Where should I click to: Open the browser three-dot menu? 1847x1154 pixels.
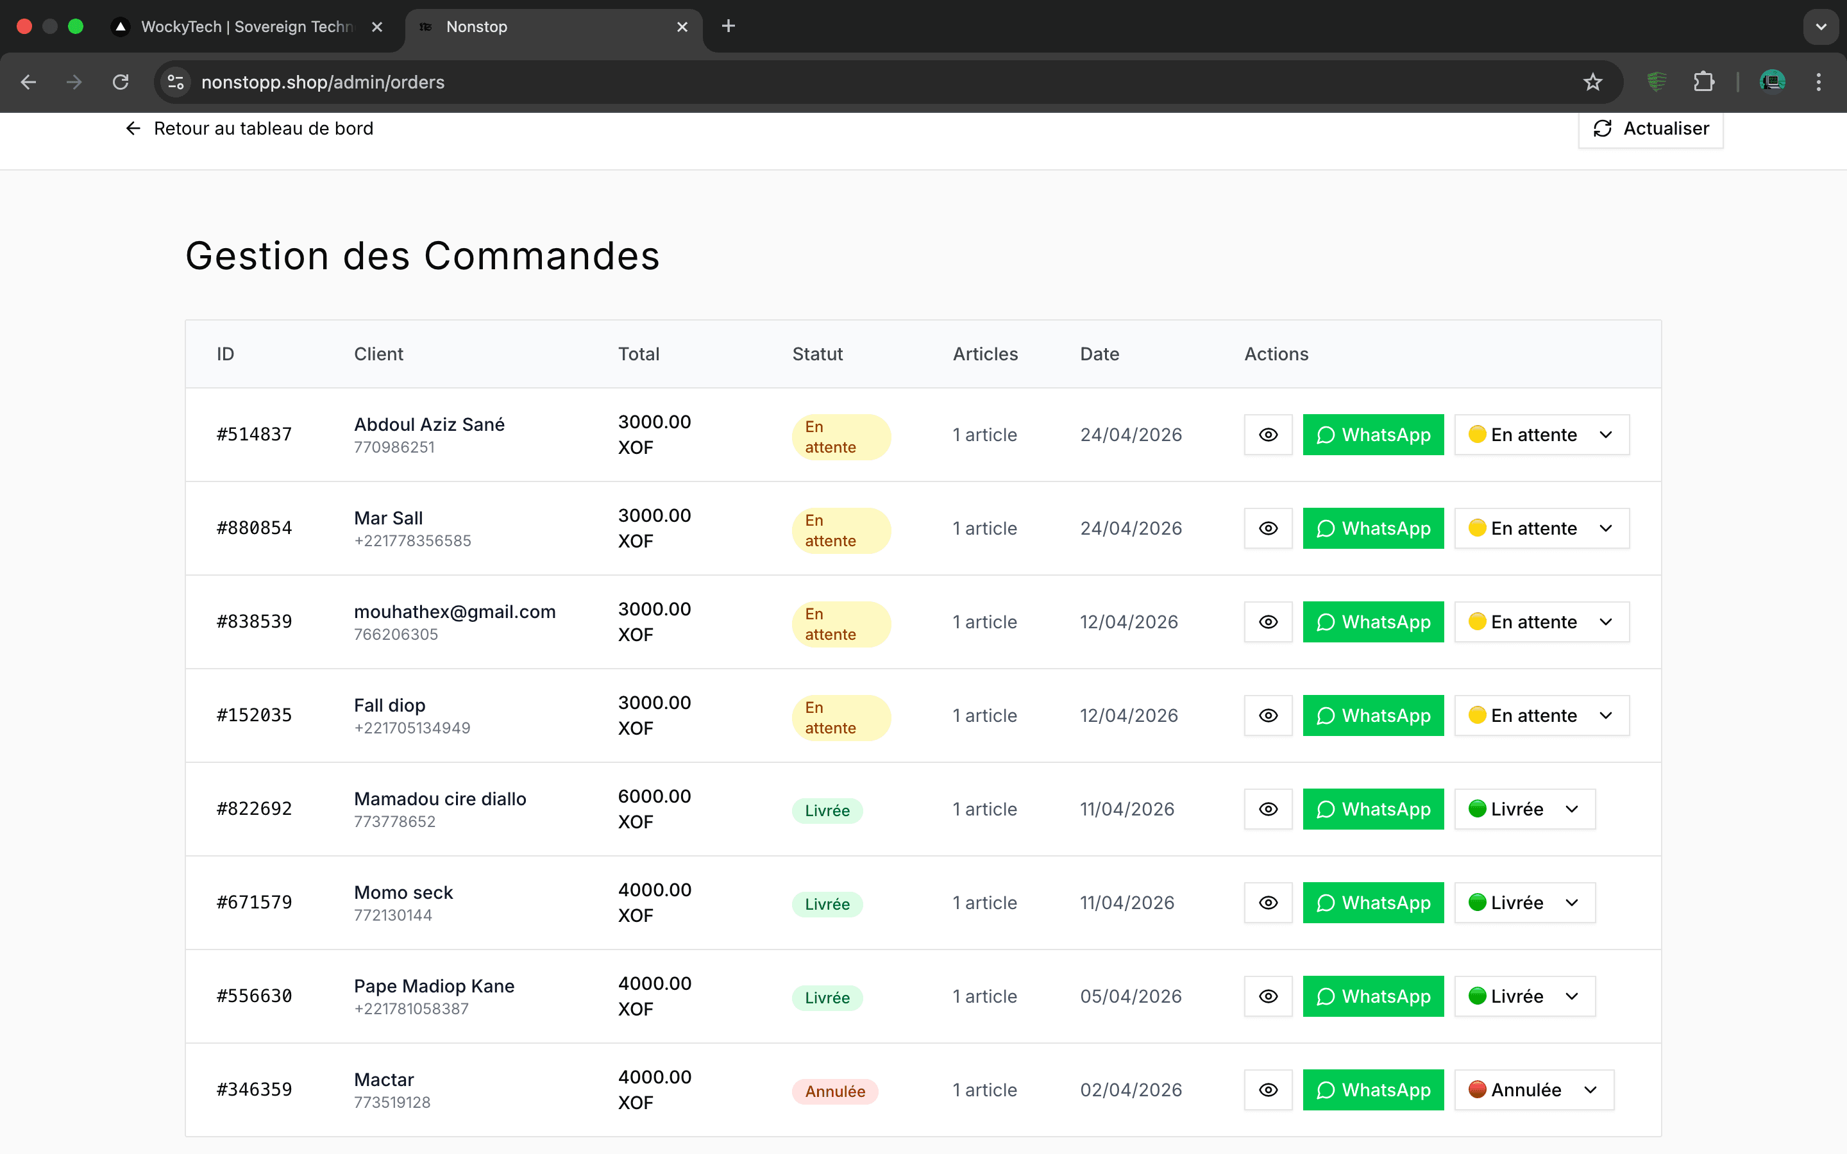pyautogui.click(x=1819, y=81)
